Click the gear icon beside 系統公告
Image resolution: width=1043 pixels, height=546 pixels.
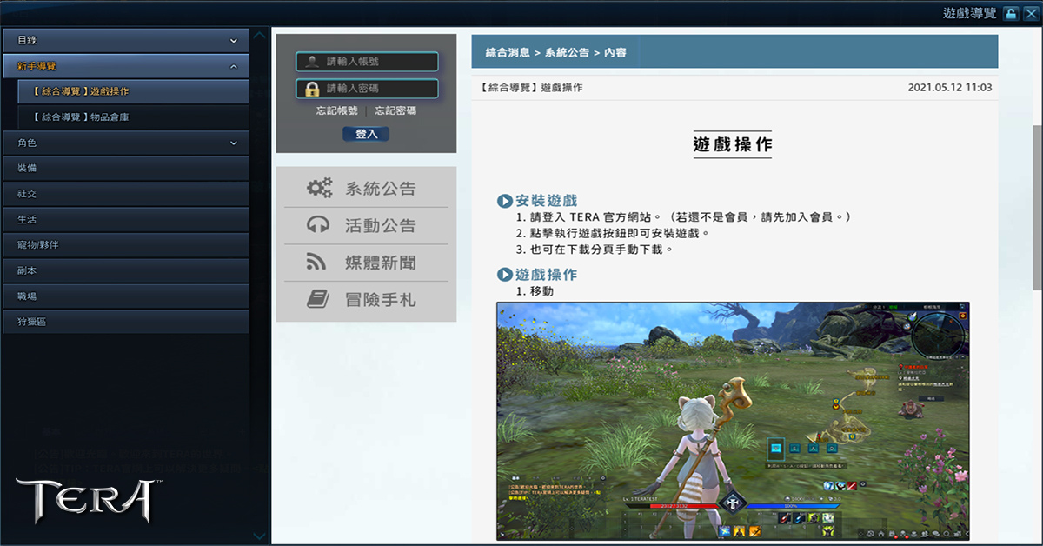[319, 189]
